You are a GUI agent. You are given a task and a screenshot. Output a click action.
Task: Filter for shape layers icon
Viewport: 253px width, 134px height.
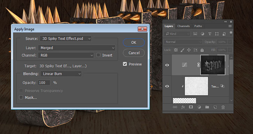pyautogui.click(x=217, y=34)
